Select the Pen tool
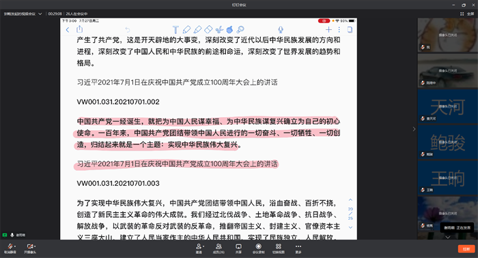 pyautogui.click(x=186, y=29)
